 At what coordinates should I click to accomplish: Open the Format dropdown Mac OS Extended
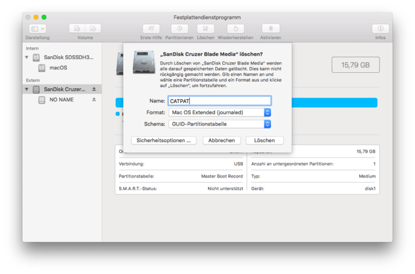pyautogui.click(x=219, y=112)
